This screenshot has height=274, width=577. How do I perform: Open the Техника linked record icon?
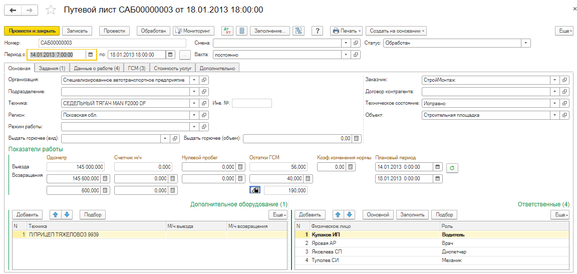(x=204, y=103)
